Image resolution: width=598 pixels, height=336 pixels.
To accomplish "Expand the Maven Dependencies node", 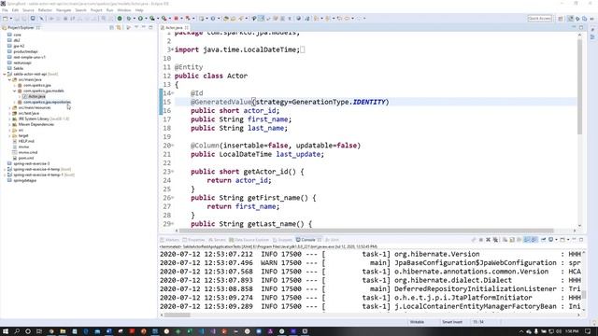I will [x=9, y=124].
